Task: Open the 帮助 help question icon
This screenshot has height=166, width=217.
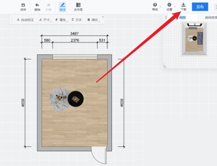Action: pos(155,5)
